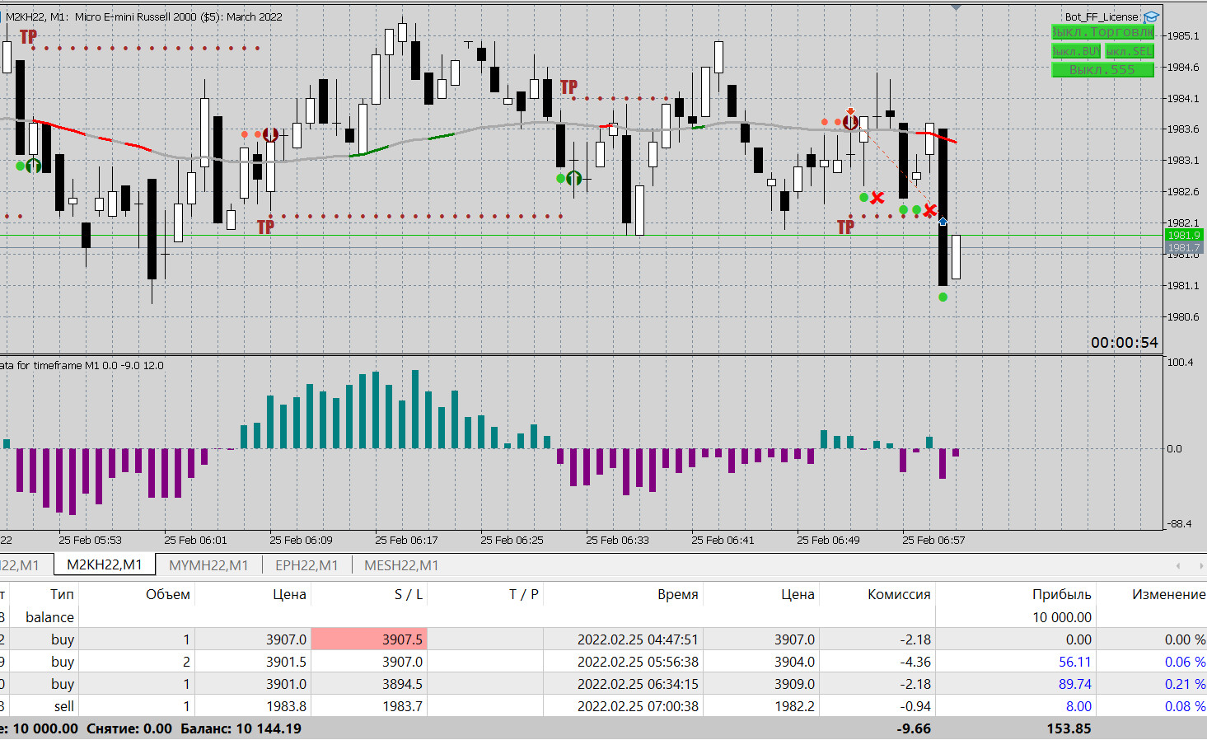Image resolution: width=1207 pixels, height=740 pixels.
Task: Click the Баланс: 10 144.19 summary text
Action: (x=241, y=728)
